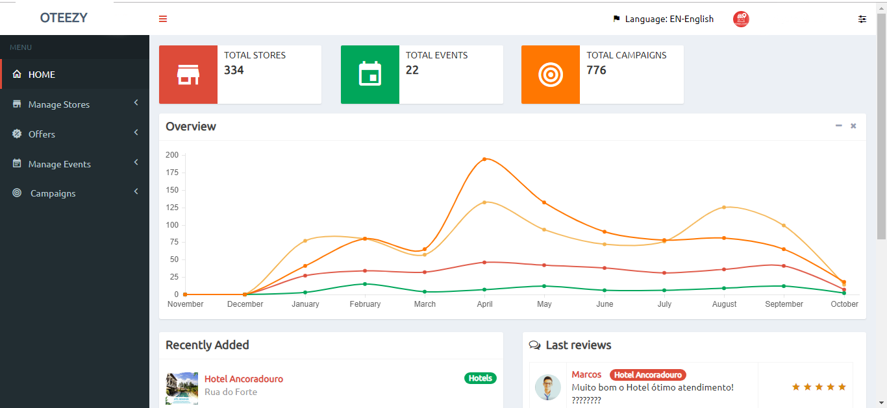Click the orange Total Campaigns target icon
The height and width of the screenshot is (408, 887).
coord(551,75)
